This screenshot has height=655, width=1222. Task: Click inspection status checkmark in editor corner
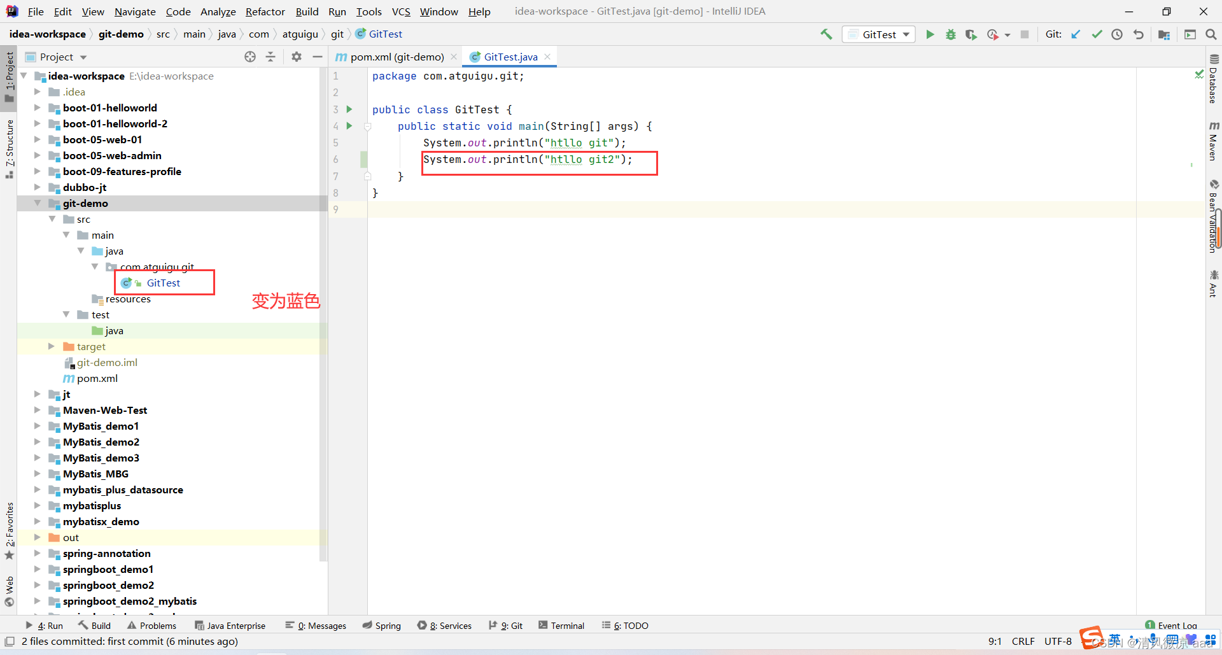1199,74
